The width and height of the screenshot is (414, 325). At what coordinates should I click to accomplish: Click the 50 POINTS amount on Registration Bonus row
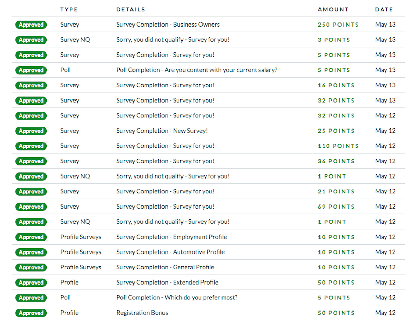click(x=336, y=313)
